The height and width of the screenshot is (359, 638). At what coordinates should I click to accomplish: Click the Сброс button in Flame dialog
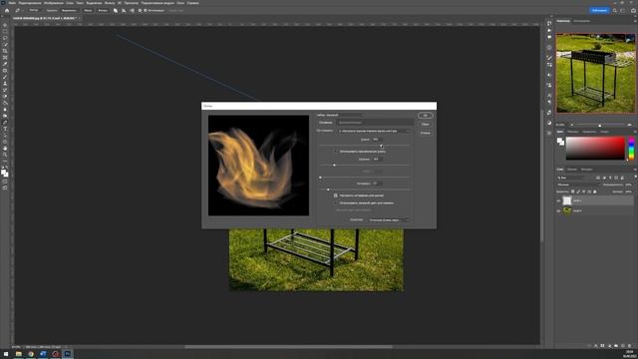click(426, 124)
